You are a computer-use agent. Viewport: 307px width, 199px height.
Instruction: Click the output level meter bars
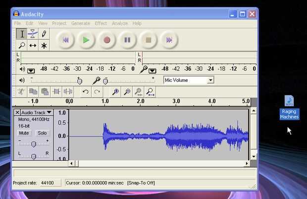click(78, 58)
